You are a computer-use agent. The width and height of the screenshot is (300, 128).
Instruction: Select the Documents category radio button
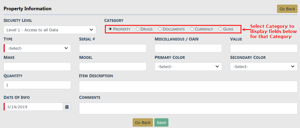pos(160,29)
